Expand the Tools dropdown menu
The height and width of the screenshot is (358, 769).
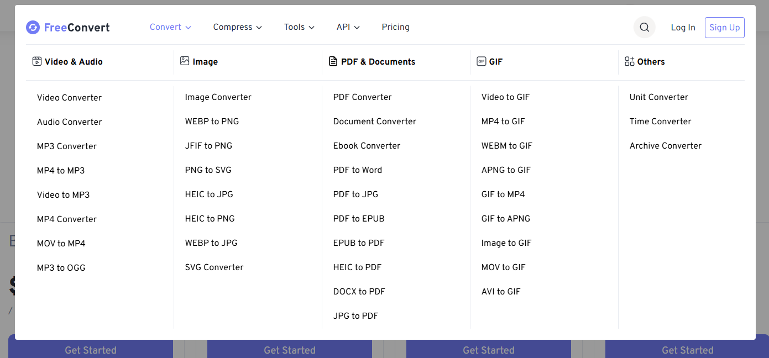click(299, 27)
